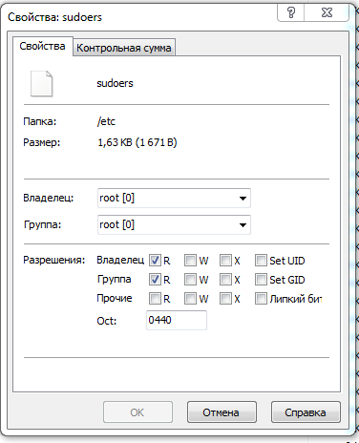
Task: Click the /etc folder path text
Action: coord(106,121)
